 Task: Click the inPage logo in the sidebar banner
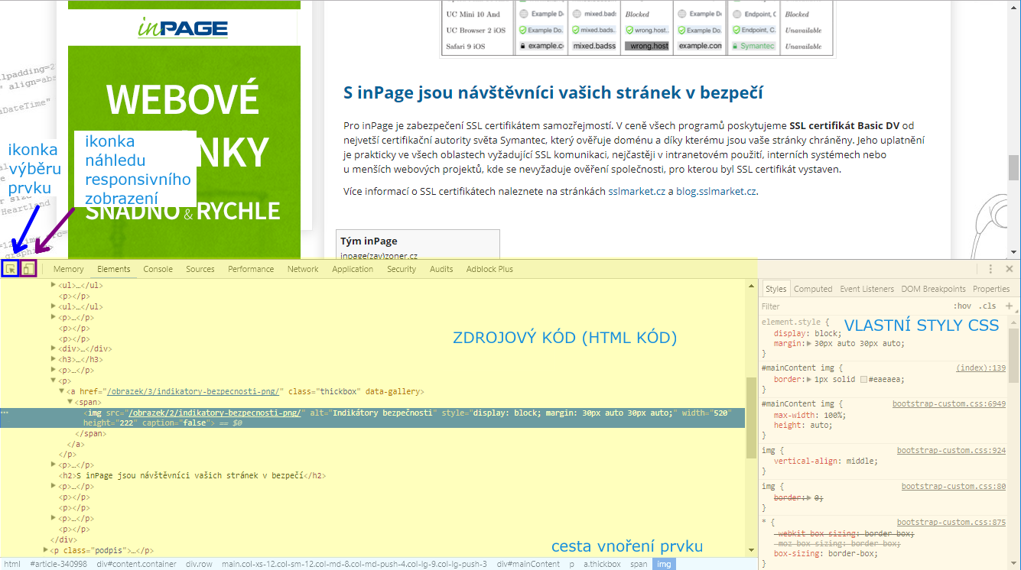coord(183,28)
